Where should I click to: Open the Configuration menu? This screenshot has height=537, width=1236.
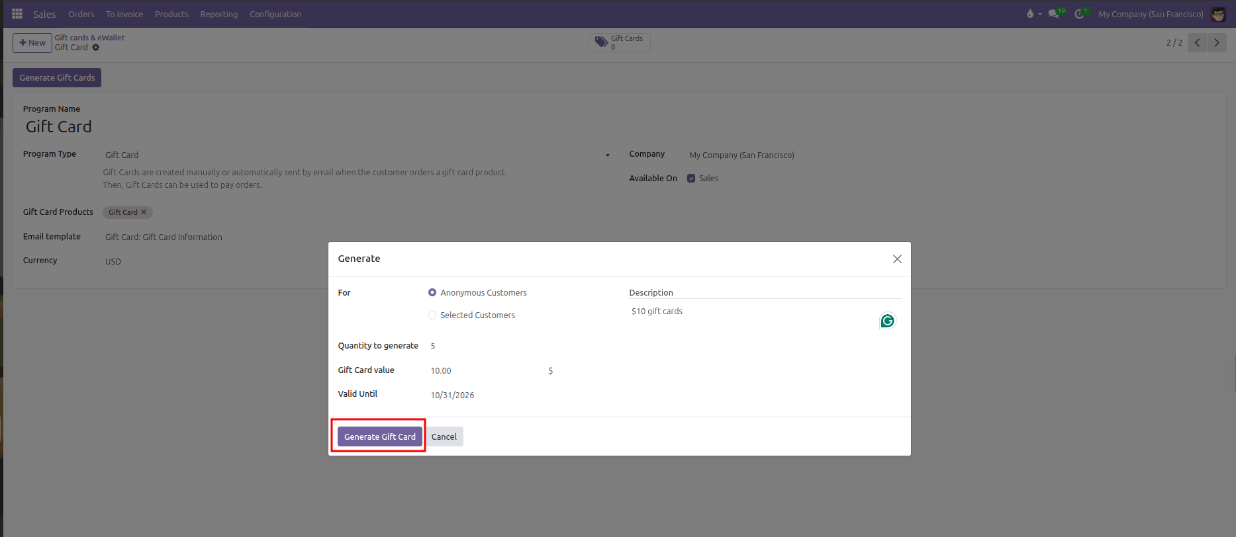[x=275, y=14]
